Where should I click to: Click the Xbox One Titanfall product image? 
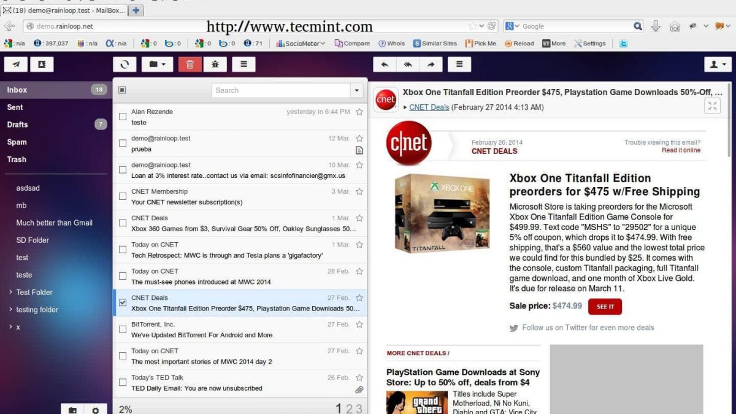442,215
